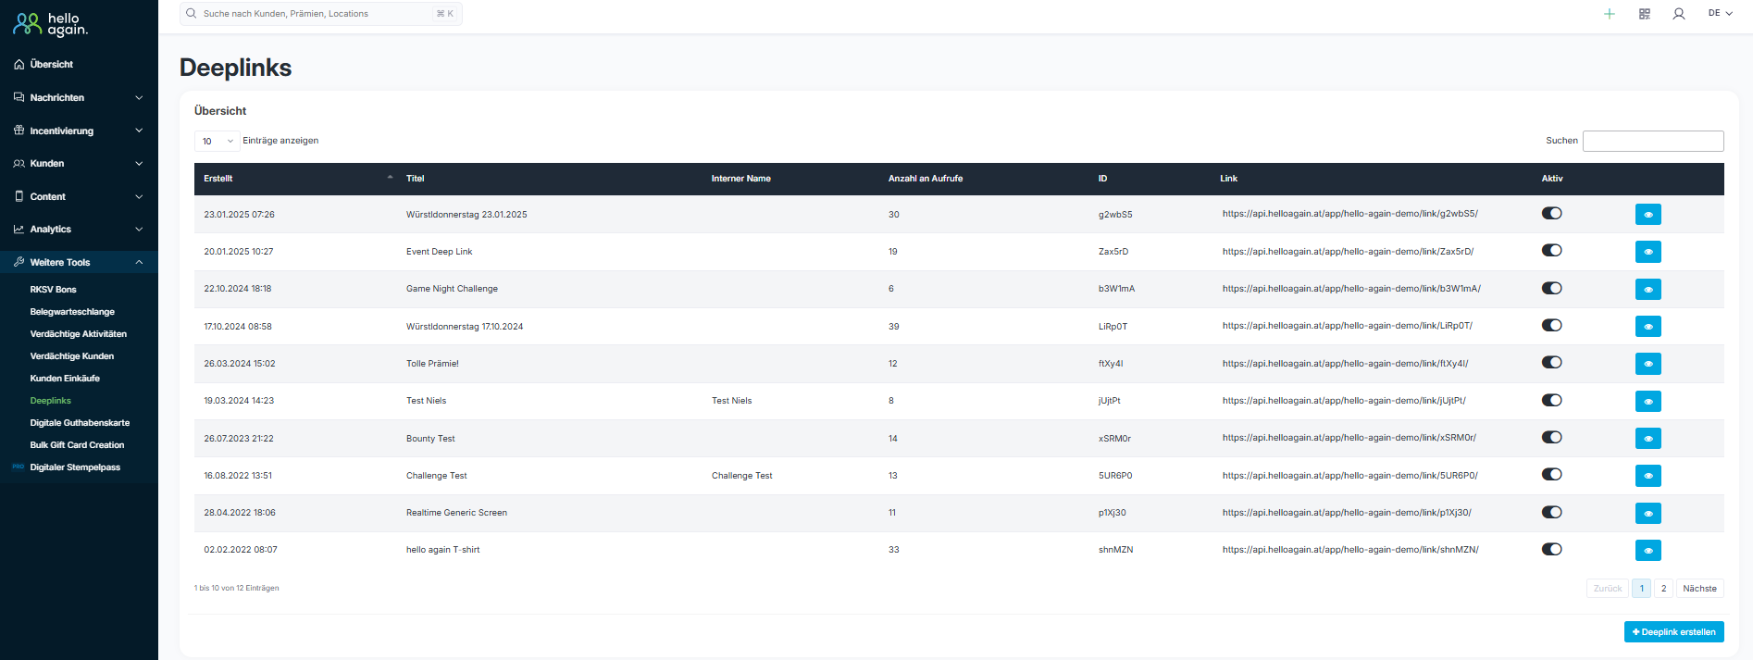Toggle Aktiv for Würstldonnerstag 23.01.2025
Screen dimensions: 1753x660
coord(1552,213)
